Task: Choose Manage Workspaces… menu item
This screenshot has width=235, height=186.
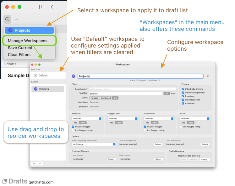Action: click(29, 41)
